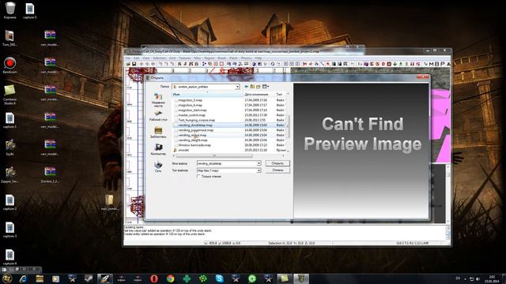This screenshot has height=284, width=506.
Task: Select the Bandicam desktop icon
Action: (x=9, y=65)
